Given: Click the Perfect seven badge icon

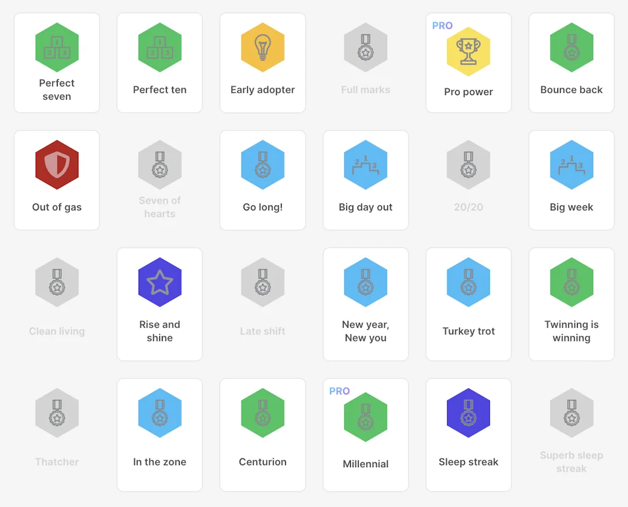Looking at the screenshot, I should 57,47.
